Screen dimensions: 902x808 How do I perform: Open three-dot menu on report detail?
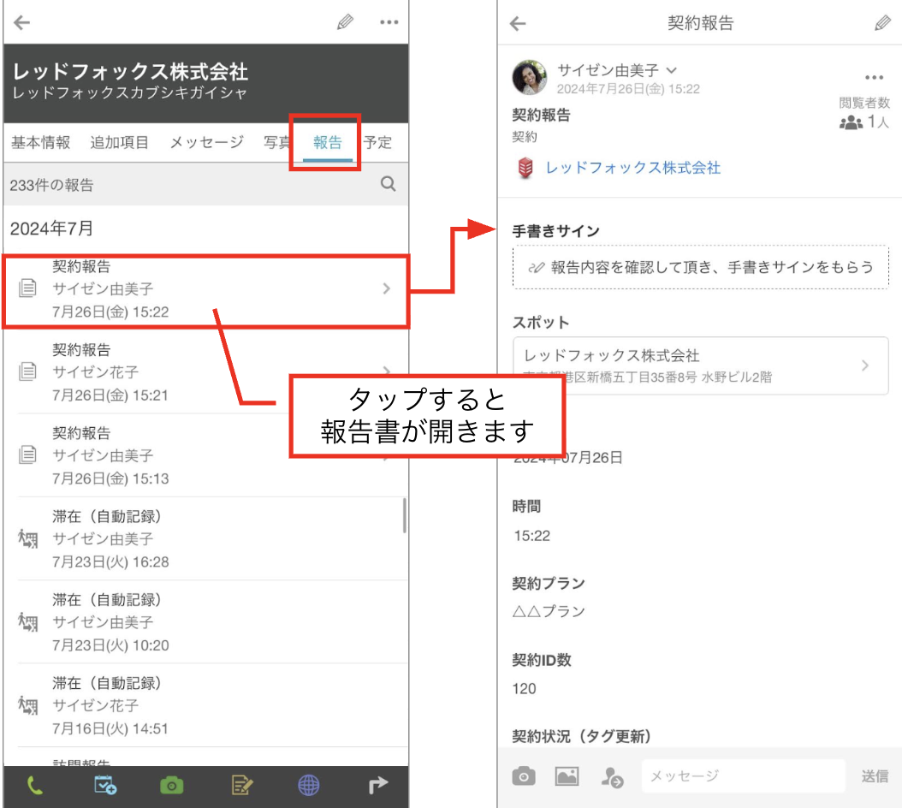(x=874, y=78)
